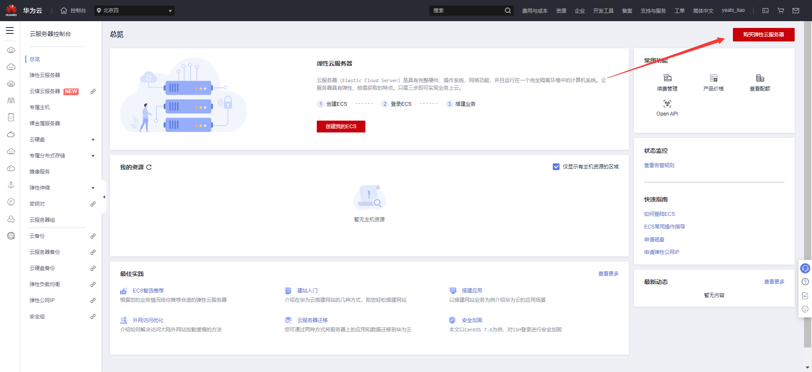This screenshot has width=812, height=372.
Task: Click the feedback edit note icon
Action: pos(805,295)
